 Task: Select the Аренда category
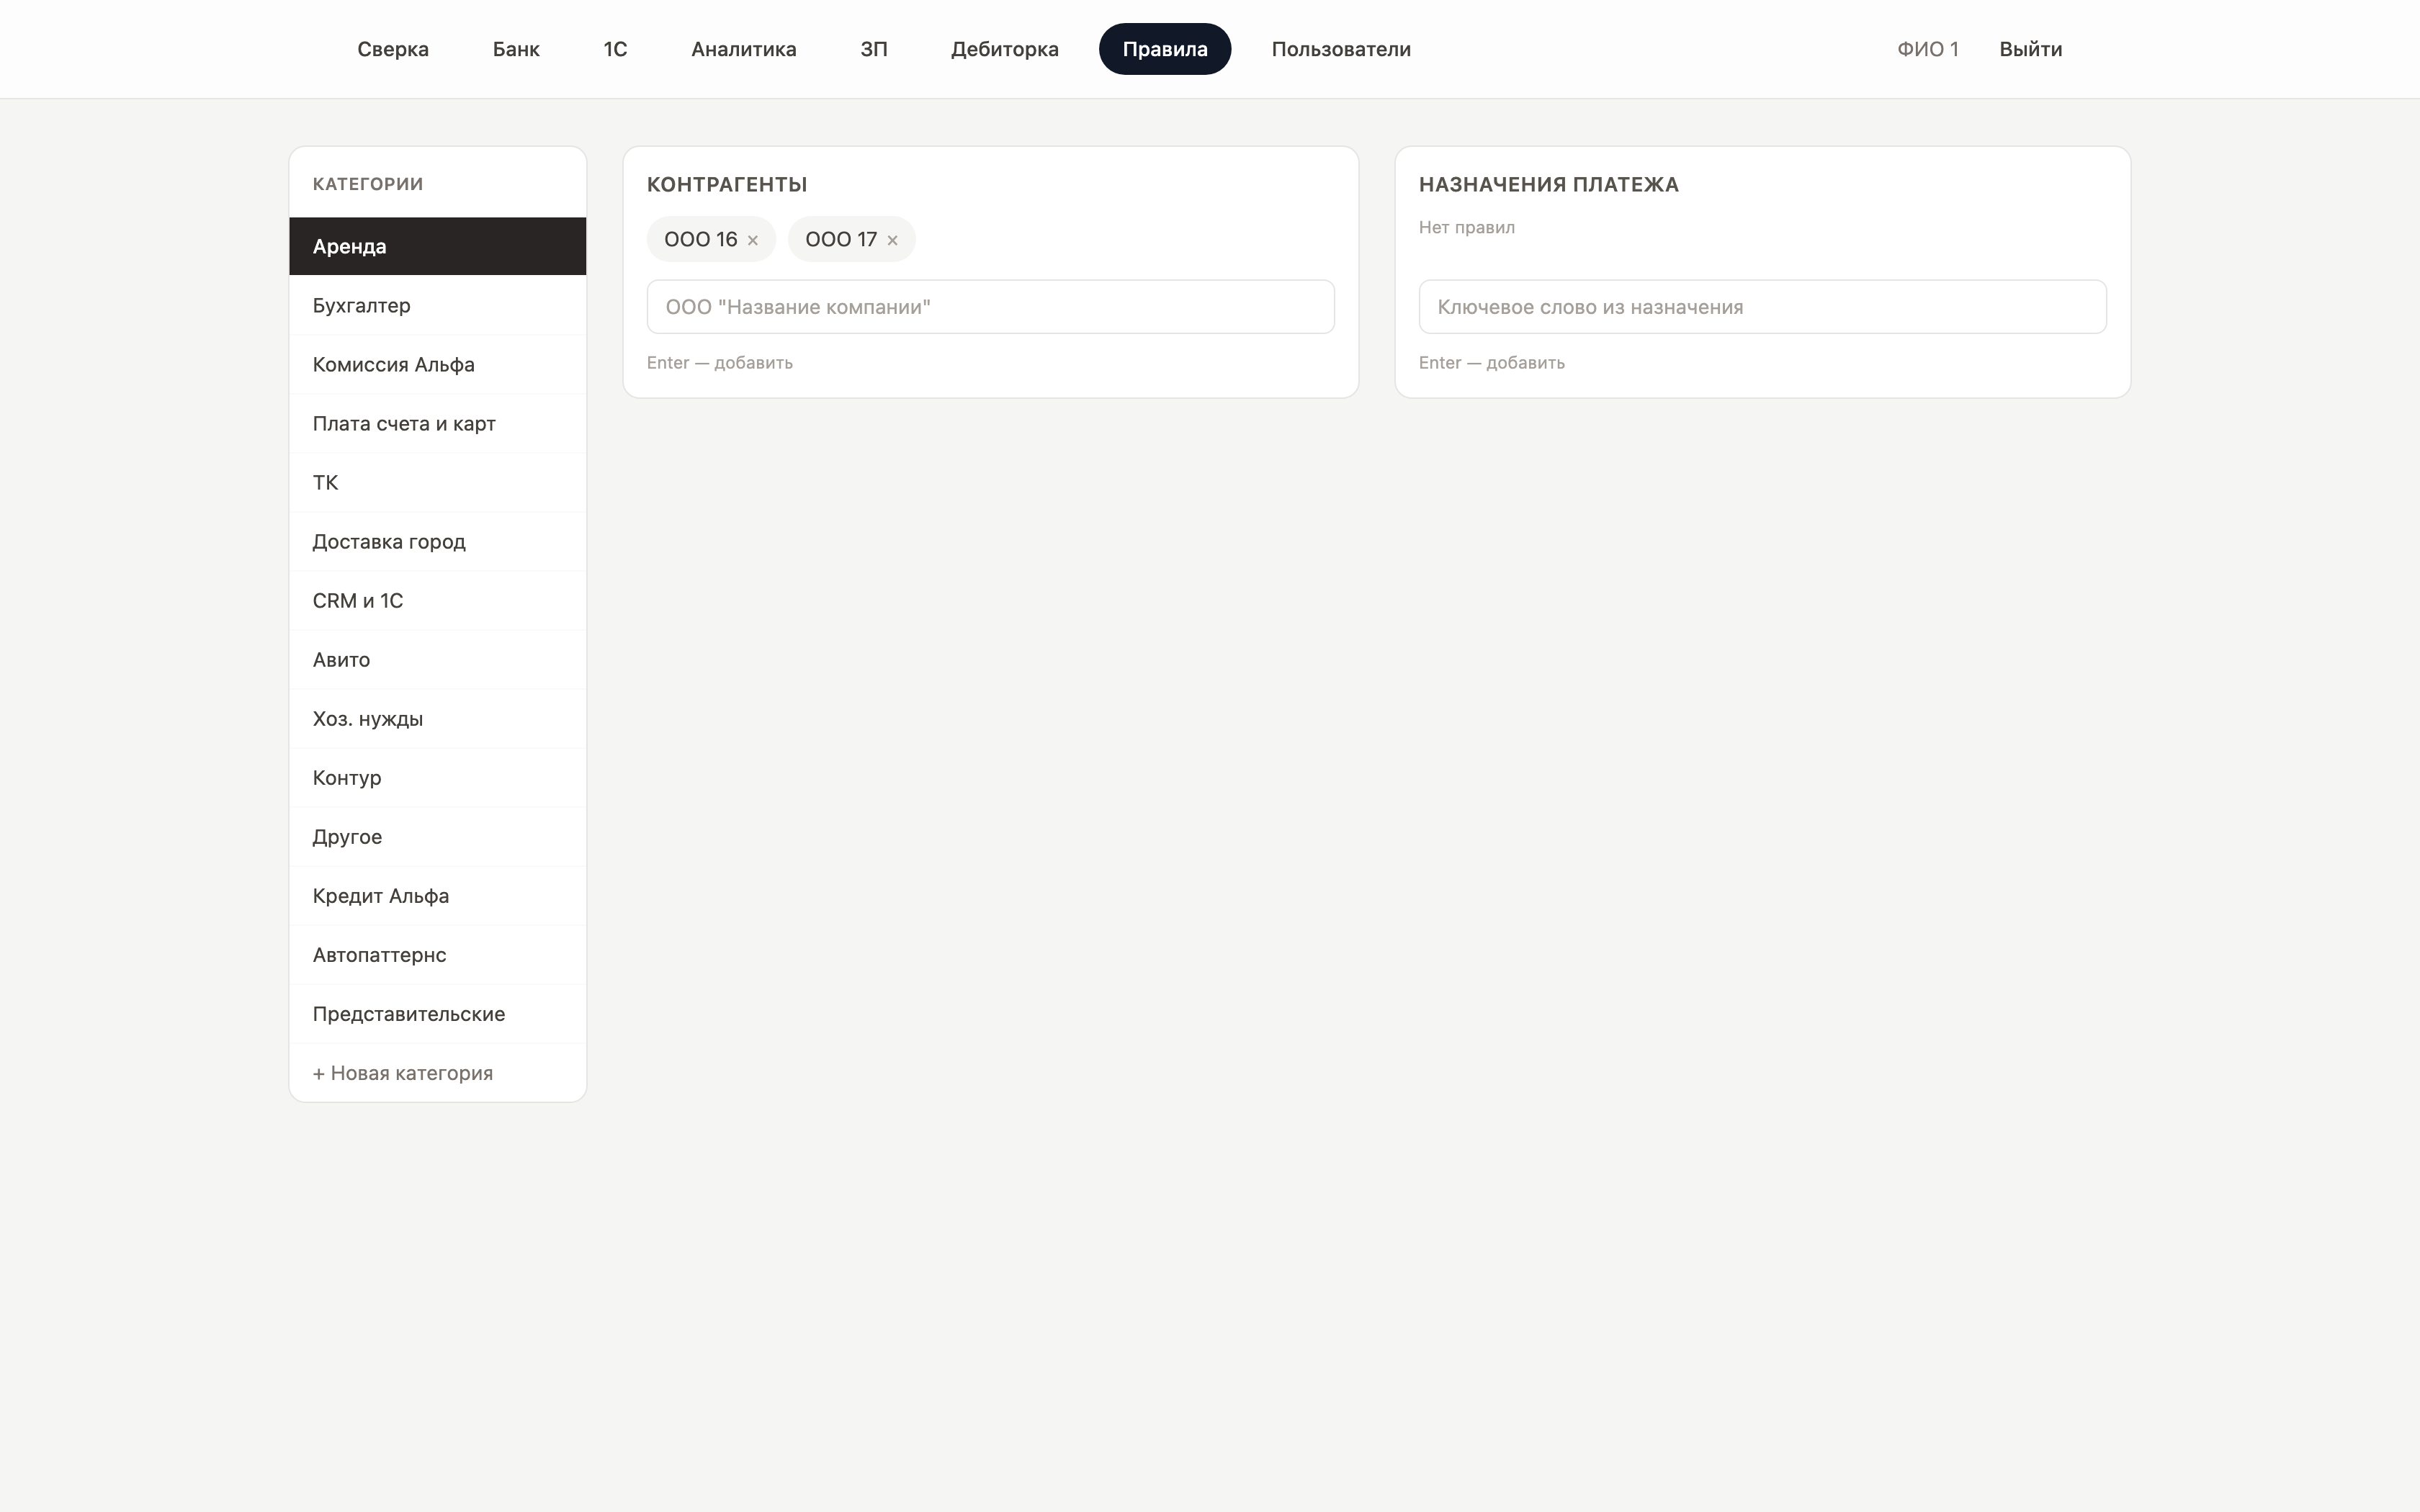pyautogui.click(x=438, y=246)
